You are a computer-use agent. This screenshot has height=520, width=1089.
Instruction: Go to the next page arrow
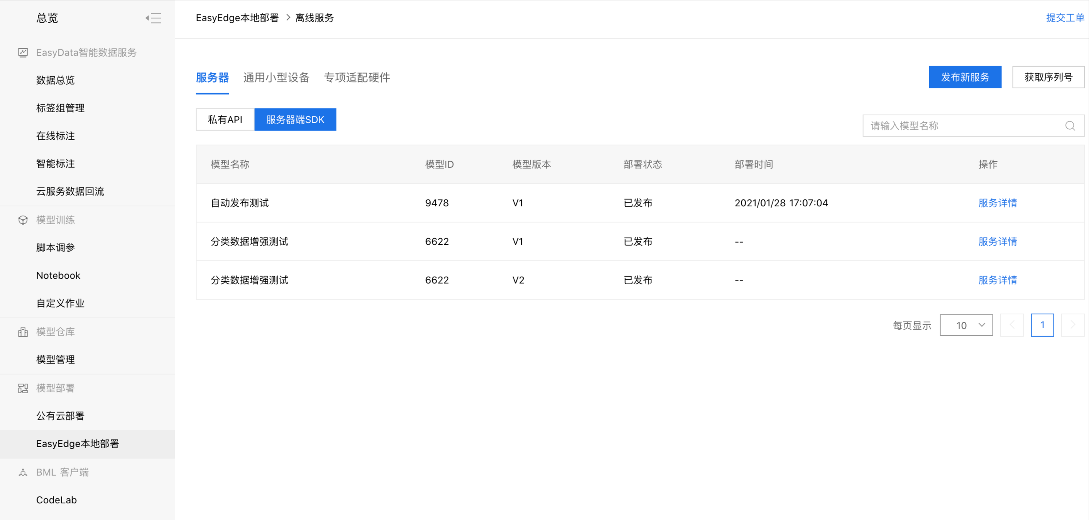tap(1072, 325)
